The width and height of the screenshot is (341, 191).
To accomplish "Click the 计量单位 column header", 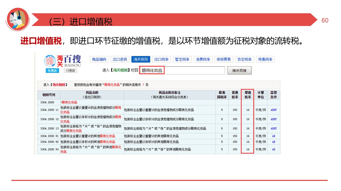I will click(x=261, y=95).
